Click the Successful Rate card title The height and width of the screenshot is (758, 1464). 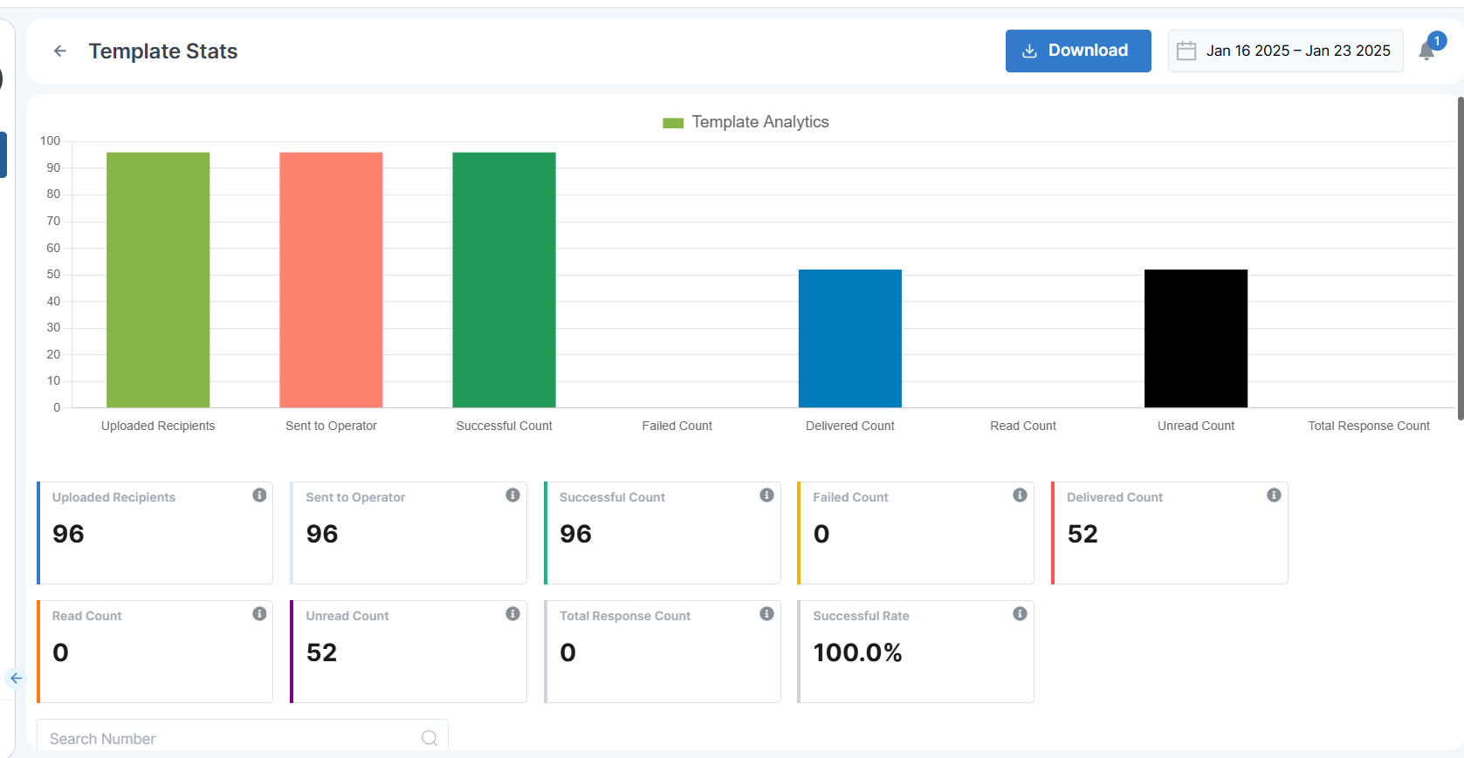tap(861, 616)
